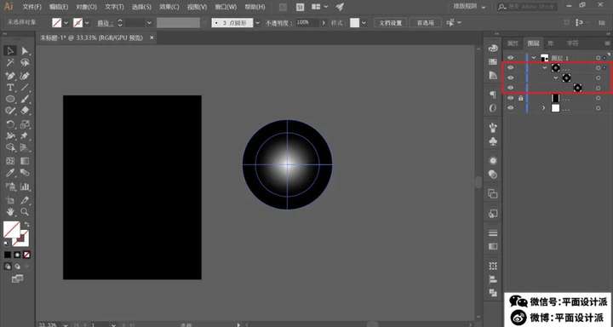613x327 pixels.
Task: Open the stroke color dropdown arrow
Action: point(87,23)
